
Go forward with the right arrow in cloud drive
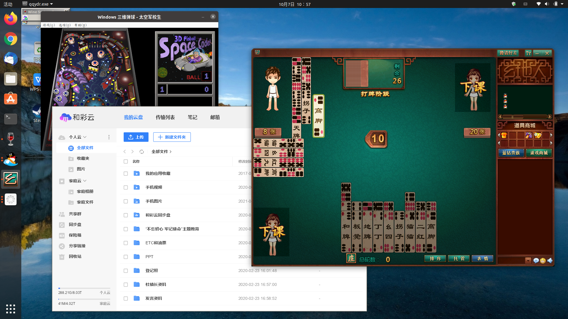tap(133, 152)
